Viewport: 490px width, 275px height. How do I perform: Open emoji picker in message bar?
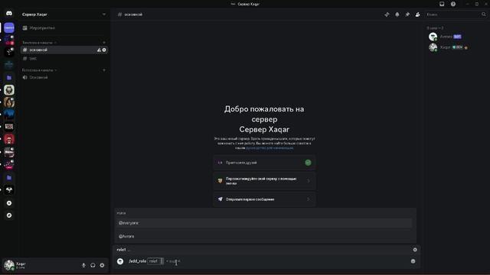(x=413, y=261)
